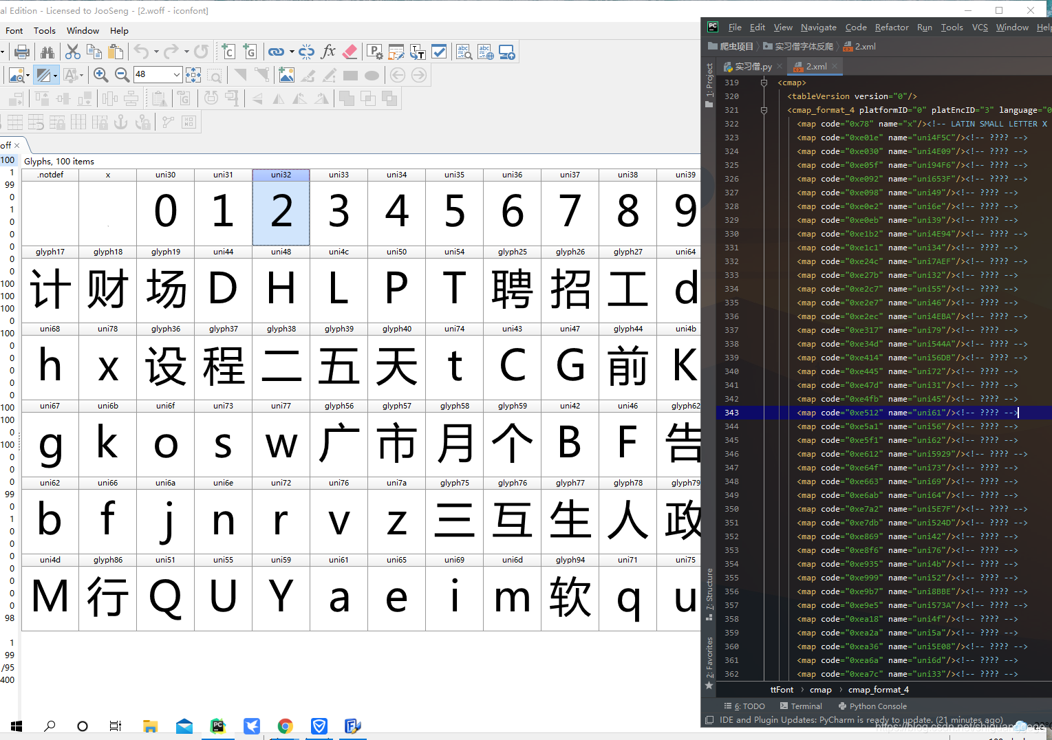Toggle the 1: Project side panel
This screenshot has width=1052, height=740.
tap(709, 85)
